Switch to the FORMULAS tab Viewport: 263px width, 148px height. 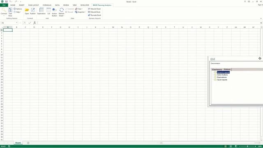[47, 5]
